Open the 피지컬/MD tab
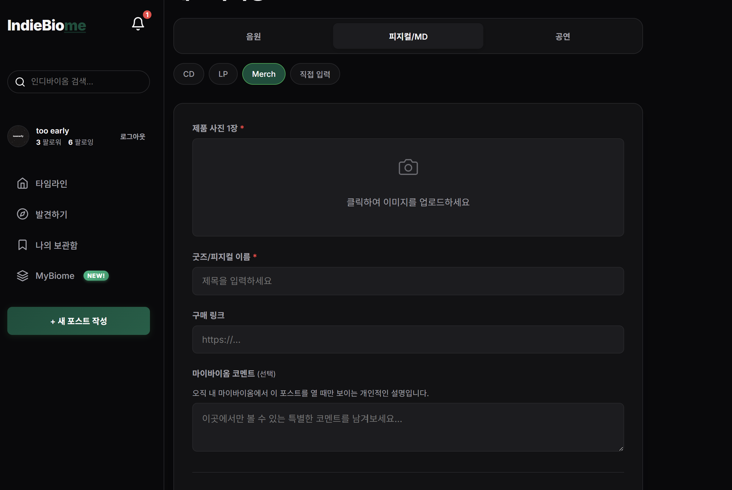Screen dimensions: 732x490 coord(408,36)
